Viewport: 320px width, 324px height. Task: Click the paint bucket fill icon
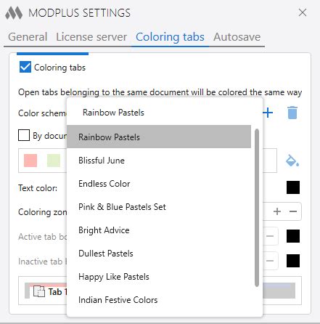pos(292,161)
